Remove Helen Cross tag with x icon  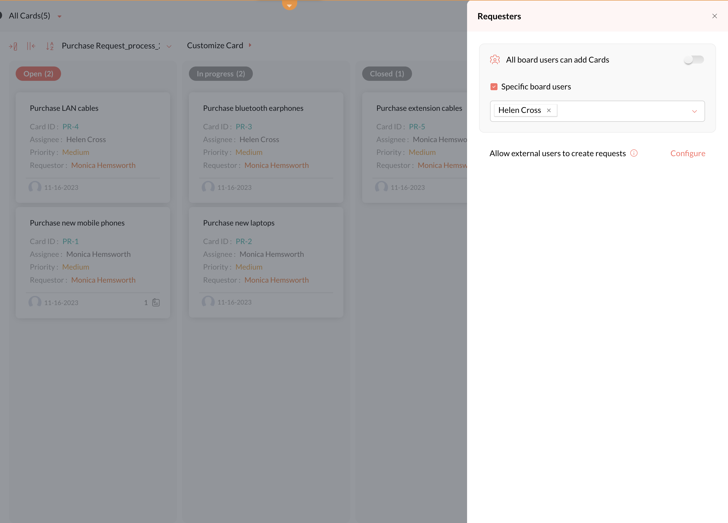[549, 110]
